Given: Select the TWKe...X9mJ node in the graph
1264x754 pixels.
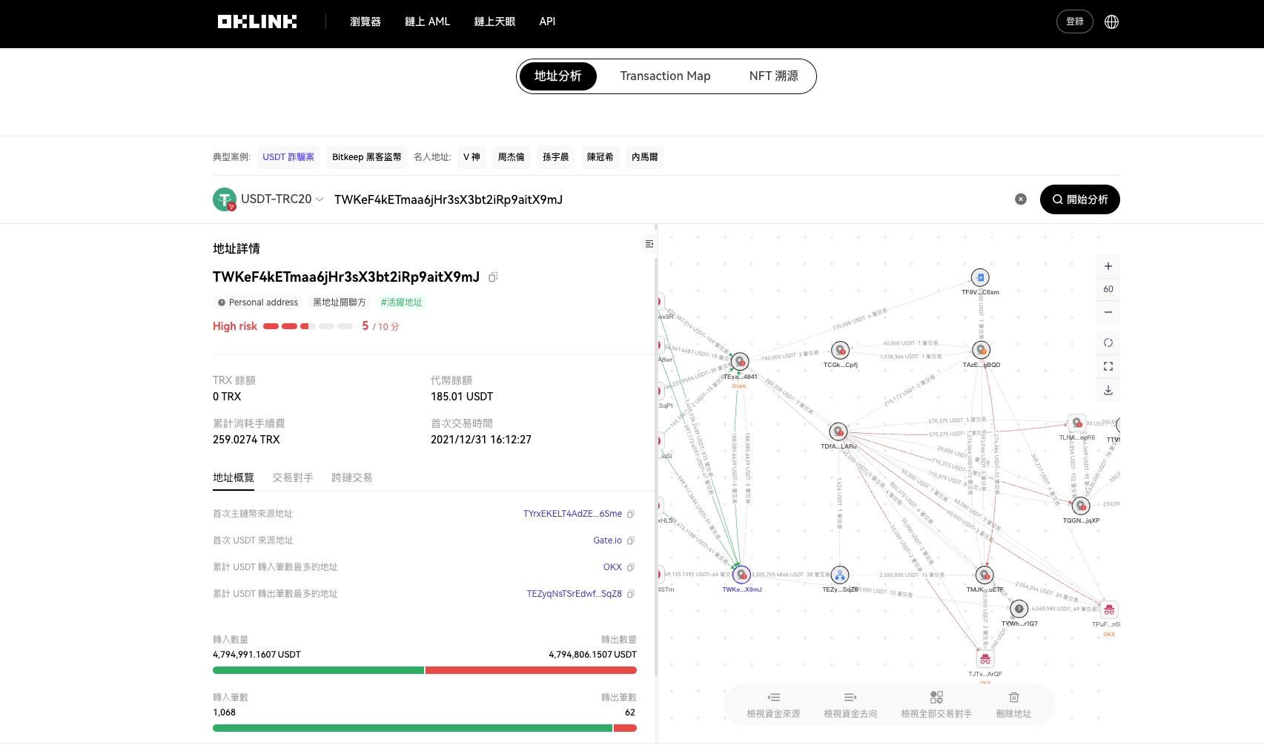Looking at the screenshot, I should (x=741, y=575).
